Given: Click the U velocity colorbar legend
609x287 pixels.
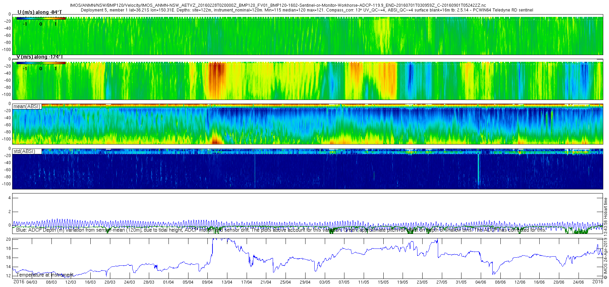Looking at the screenshot, I should pos(41,19).
